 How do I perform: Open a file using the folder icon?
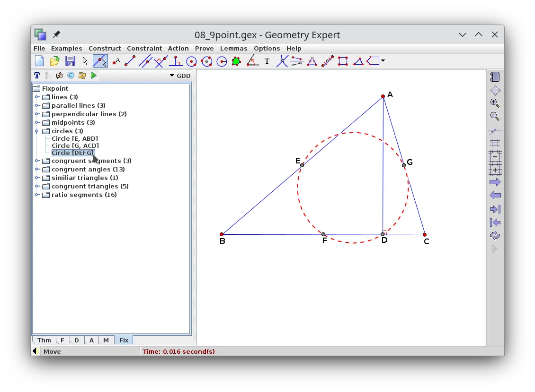pos(54,61)
